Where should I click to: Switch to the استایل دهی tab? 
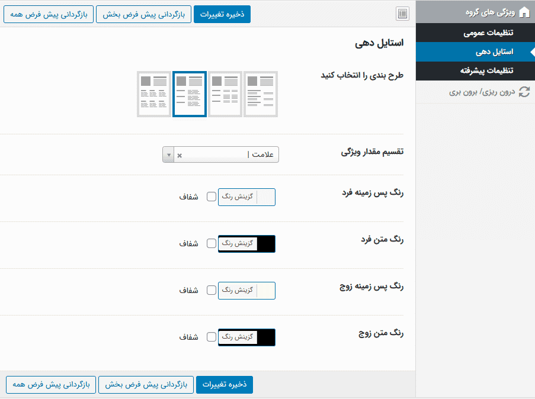(x=475, y=52)
